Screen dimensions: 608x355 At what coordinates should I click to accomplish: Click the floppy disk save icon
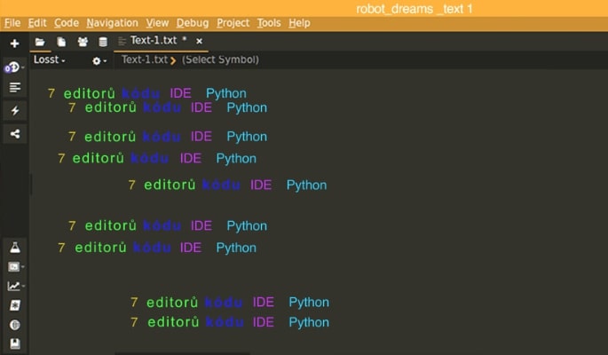pyautogui.click(x=14, y=343)
